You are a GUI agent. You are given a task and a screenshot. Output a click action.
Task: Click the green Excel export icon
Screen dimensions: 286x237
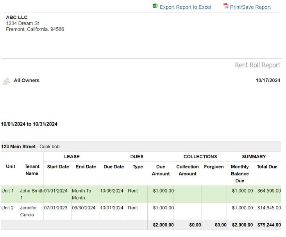pyautogui.click(x=155, y=6)
